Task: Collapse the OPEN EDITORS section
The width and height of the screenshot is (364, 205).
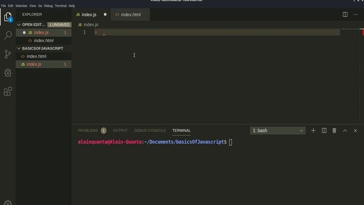Action: click(19, 24)
